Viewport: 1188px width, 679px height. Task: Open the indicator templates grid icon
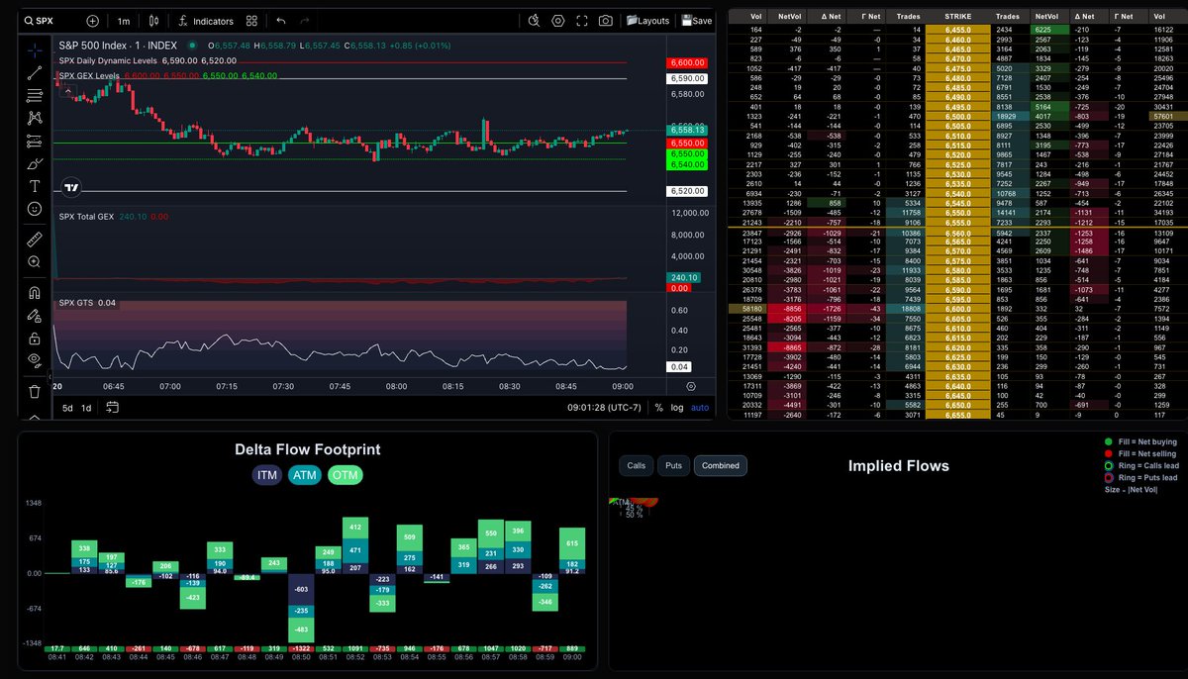(251, 21)
